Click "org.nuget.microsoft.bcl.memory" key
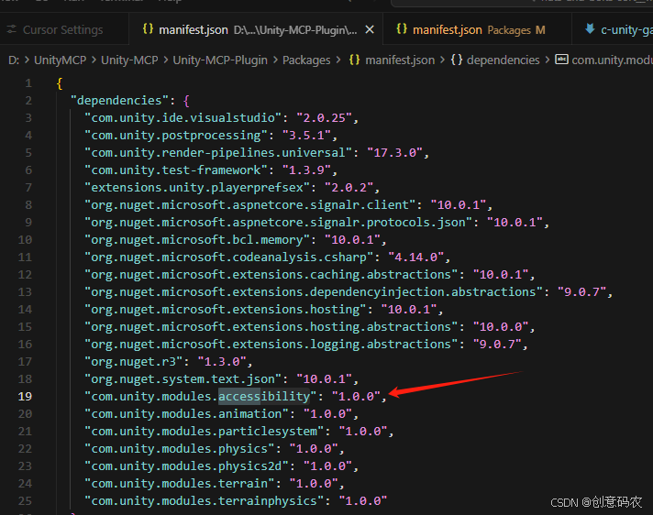The width and height of the screenshot is (653, 515). point(197,240)
